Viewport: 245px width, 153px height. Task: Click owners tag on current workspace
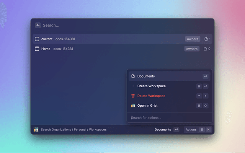(x=192, y=39)
